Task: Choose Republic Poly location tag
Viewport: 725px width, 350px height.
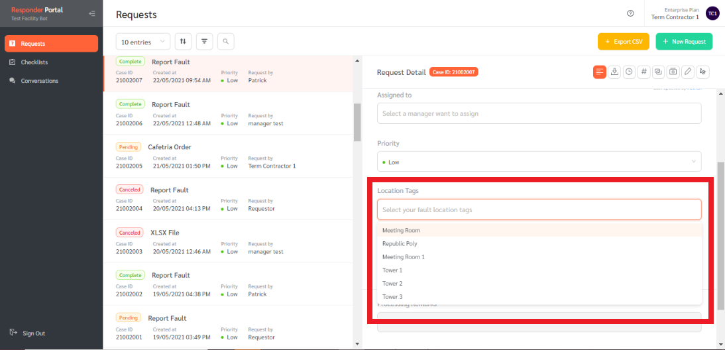Action: (539, 243)
